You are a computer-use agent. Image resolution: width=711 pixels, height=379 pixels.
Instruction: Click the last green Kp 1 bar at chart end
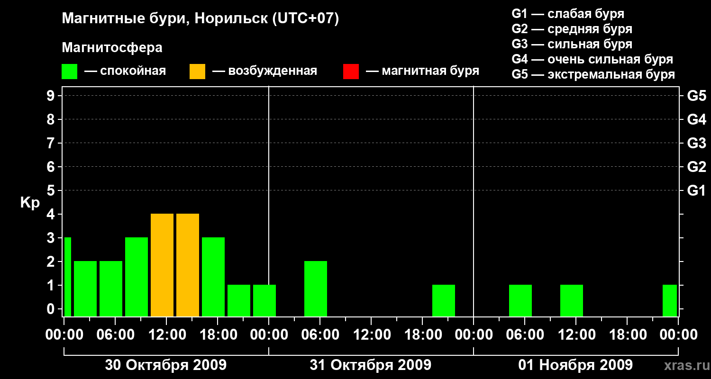(670, 300)
